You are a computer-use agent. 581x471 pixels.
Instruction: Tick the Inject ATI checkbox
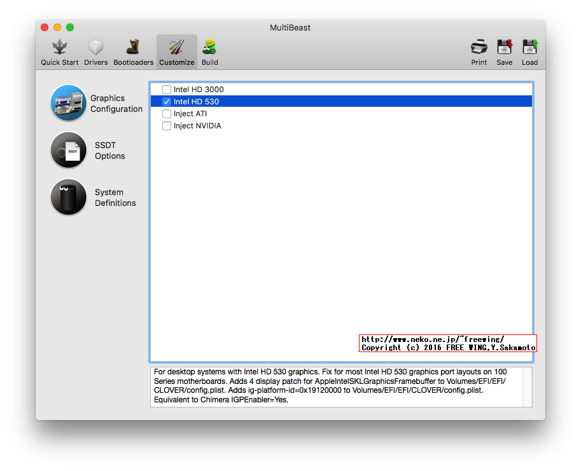pos(167,114)
